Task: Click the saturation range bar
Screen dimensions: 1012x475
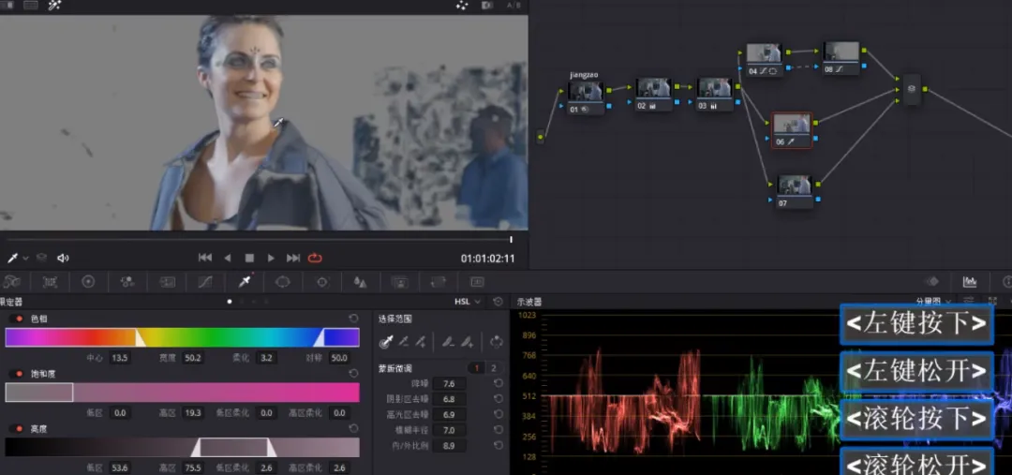Action: (182, 393)
